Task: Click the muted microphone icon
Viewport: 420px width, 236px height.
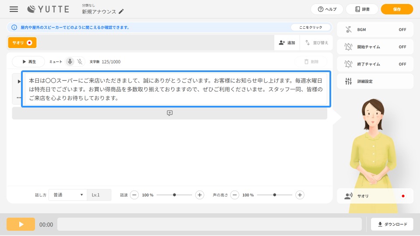Action: (x=80, y=62)
